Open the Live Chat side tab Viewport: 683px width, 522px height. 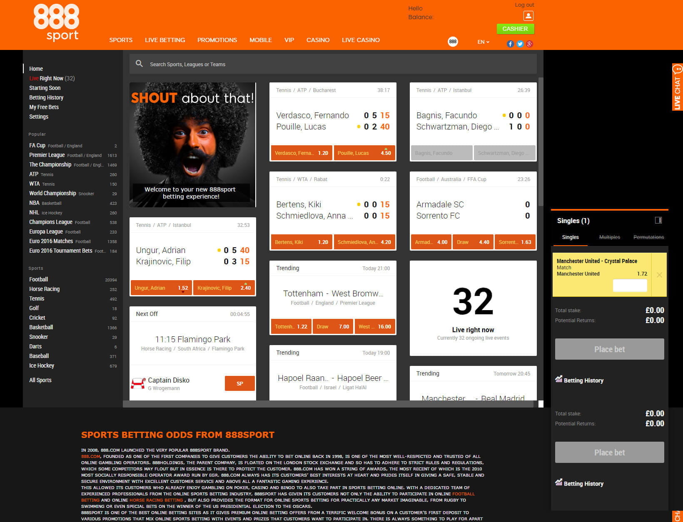pyautogui.click(x=678, y=87)
